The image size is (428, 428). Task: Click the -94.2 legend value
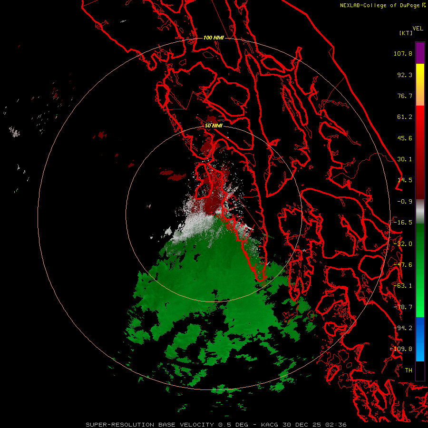(403, 328)
